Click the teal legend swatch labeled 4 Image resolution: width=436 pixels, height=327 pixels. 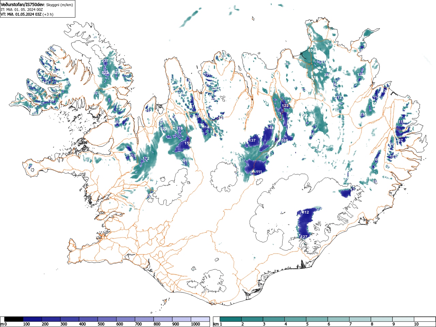click(x=295, y=319)
